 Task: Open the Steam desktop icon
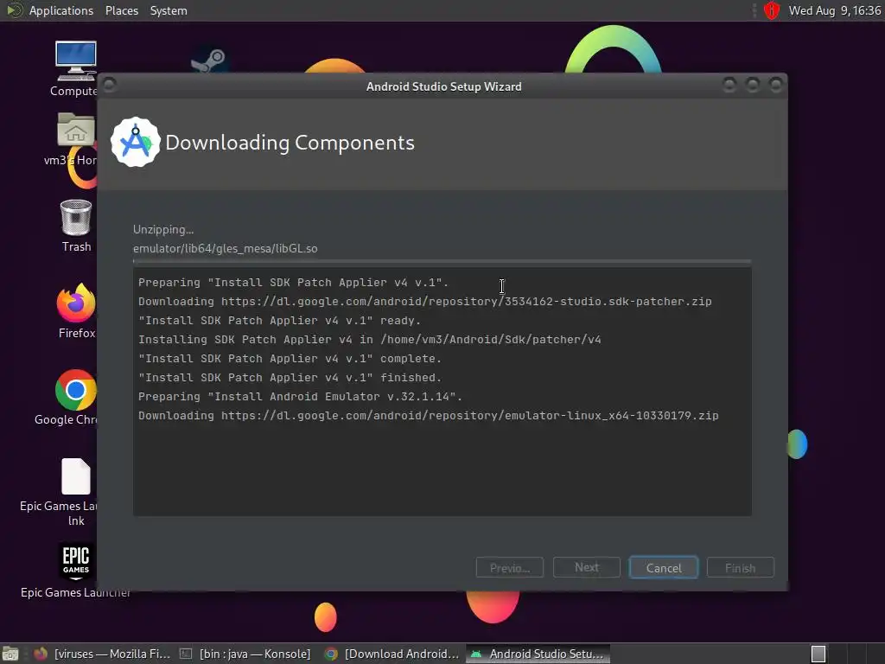click(x=207, y=61)
